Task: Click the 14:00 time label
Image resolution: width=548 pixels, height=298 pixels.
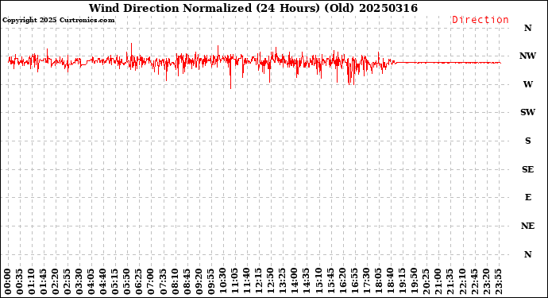Action: 295,281
